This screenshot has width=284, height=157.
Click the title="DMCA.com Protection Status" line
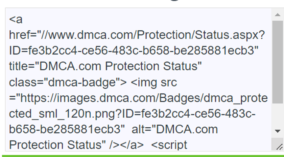pyautogui.click(x=105, y=66)
